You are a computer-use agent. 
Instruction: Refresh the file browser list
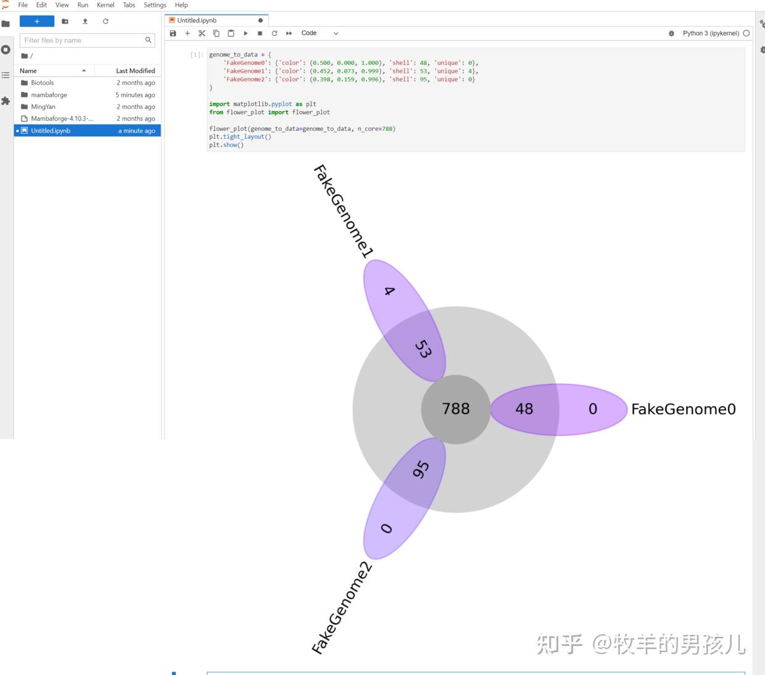pos(105,21)
